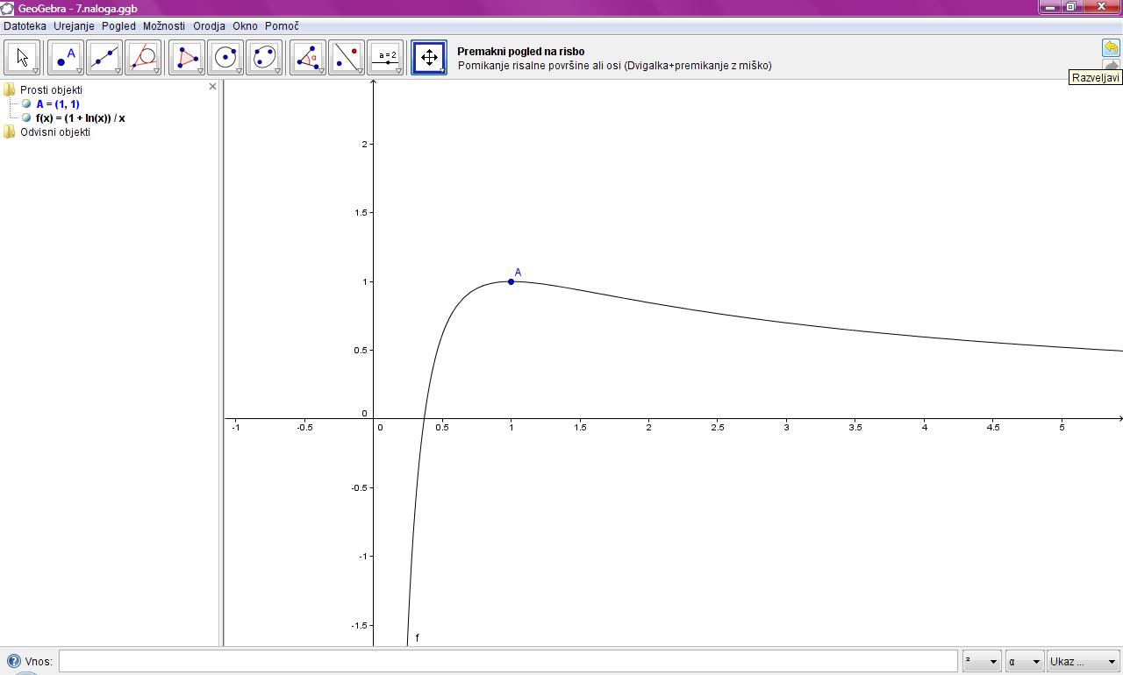The width and height of the screenshot is (1123, 675).
Task: Click the Undo arrow button
Action: (1111, 48)
